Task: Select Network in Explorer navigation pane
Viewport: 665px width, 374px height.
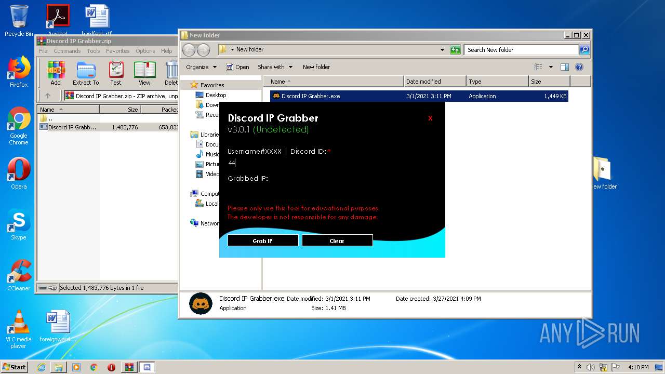Action: pos(205,223)
